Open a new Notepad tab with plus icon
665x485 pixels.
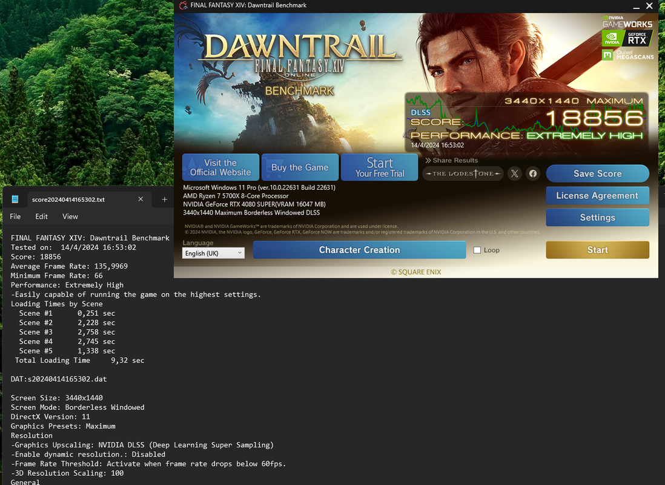tap(165, 199)
